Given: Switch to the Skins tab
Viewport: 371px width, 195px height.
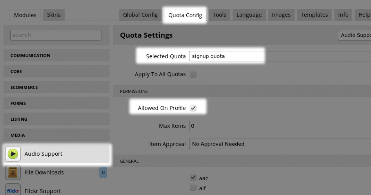Looking at the screenshot, I should (54, 15).
